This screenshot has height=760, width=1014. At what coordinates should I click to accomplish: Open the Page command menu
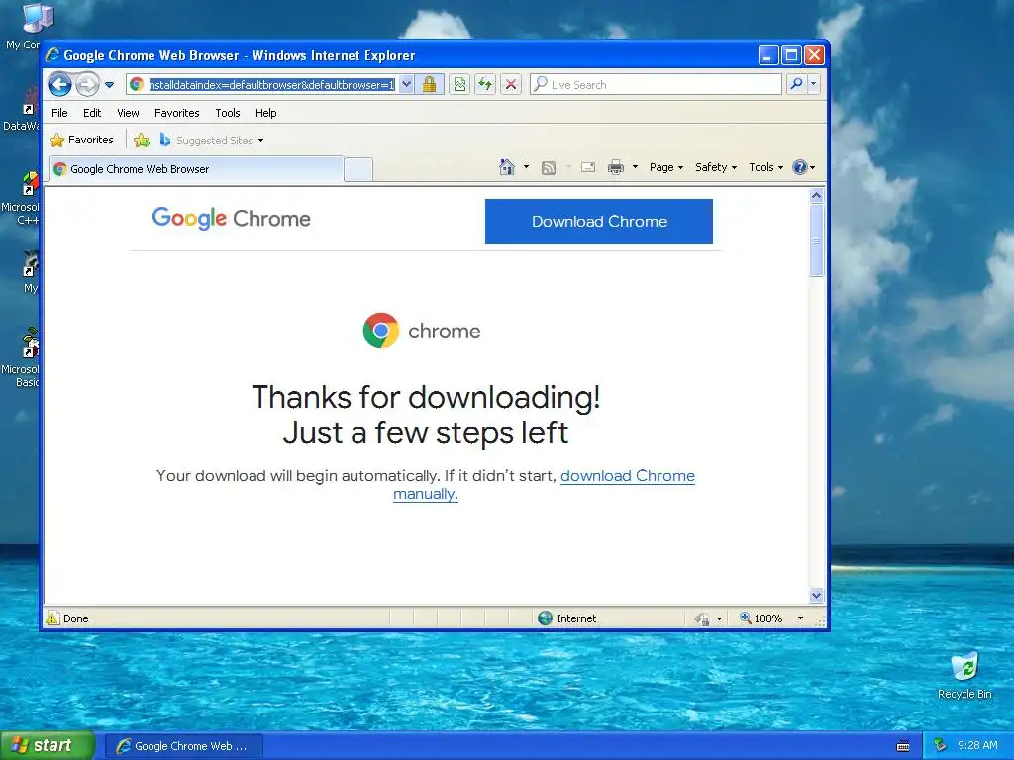tap(666, 167)
